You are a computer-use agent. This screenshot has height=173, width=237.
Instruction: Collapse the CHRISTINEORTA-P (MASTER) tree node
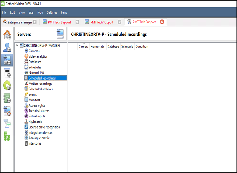coord(17,45)
